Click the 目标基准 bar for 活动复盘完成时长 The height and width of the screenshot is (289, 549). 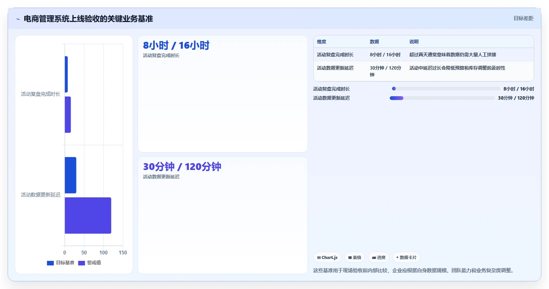point(66,75)
